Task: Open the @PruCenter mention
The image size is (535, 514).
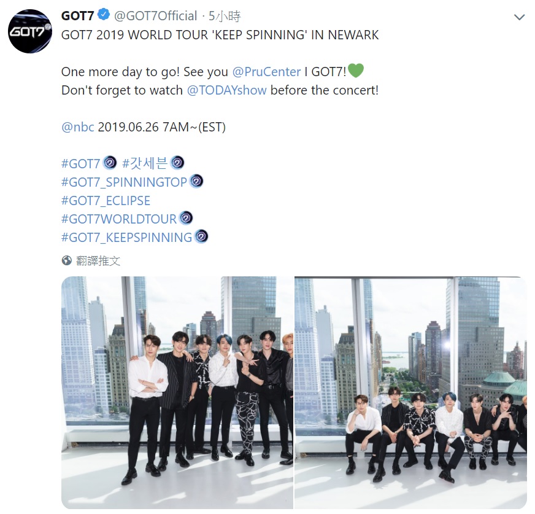Action: pos(266,72)
